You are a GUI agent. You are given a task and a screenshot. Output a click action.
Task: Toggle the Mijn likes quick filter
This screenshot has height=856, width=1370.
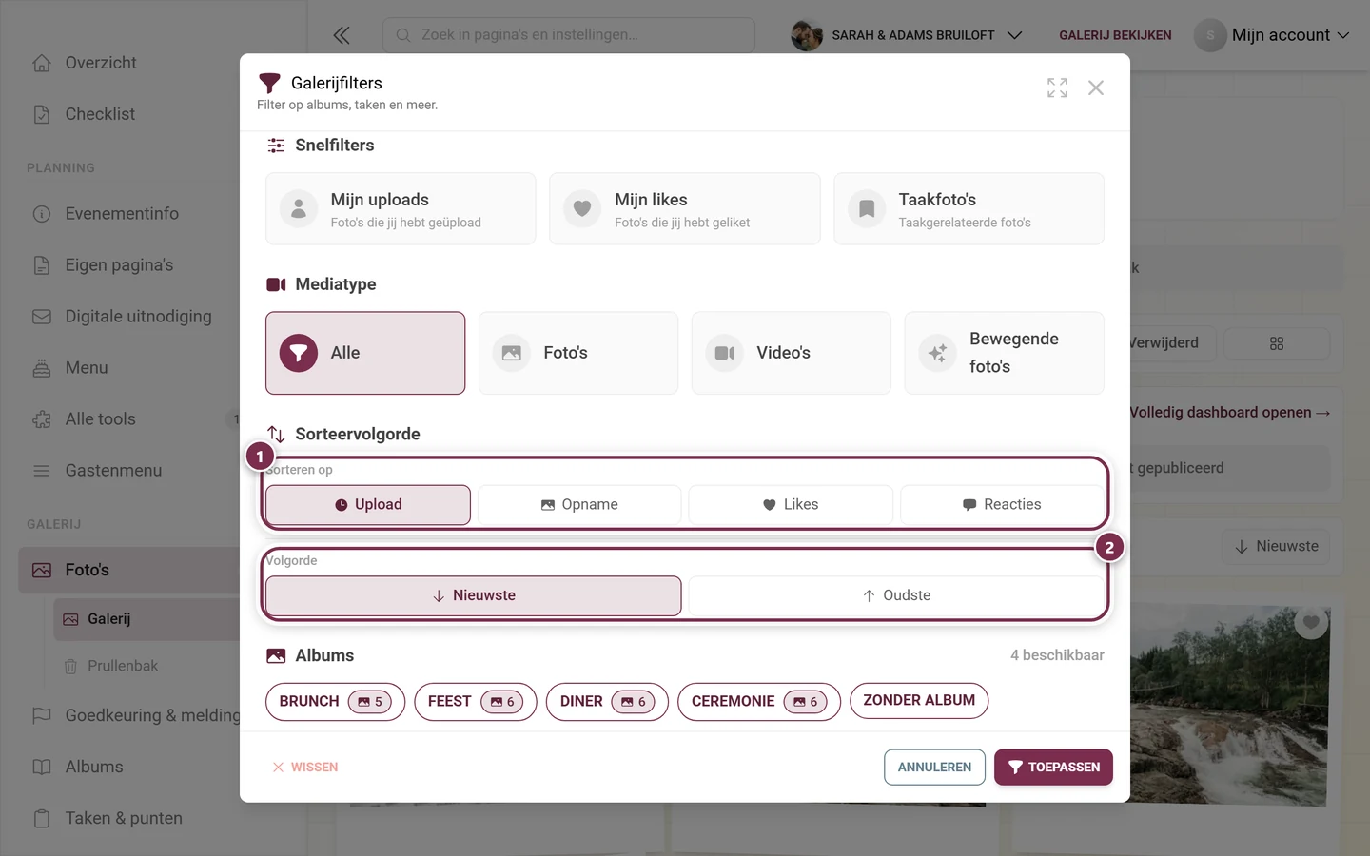click(x=685, y=209)
